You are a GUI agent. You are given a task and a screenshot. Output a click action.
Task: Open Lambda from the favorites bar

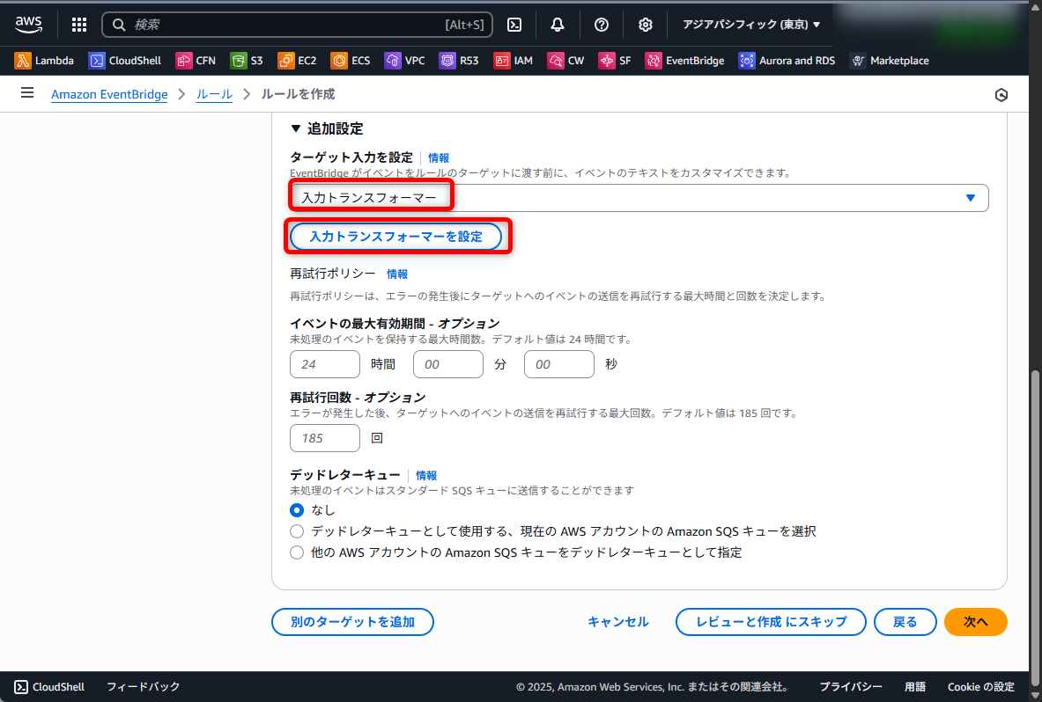point(44,61)
